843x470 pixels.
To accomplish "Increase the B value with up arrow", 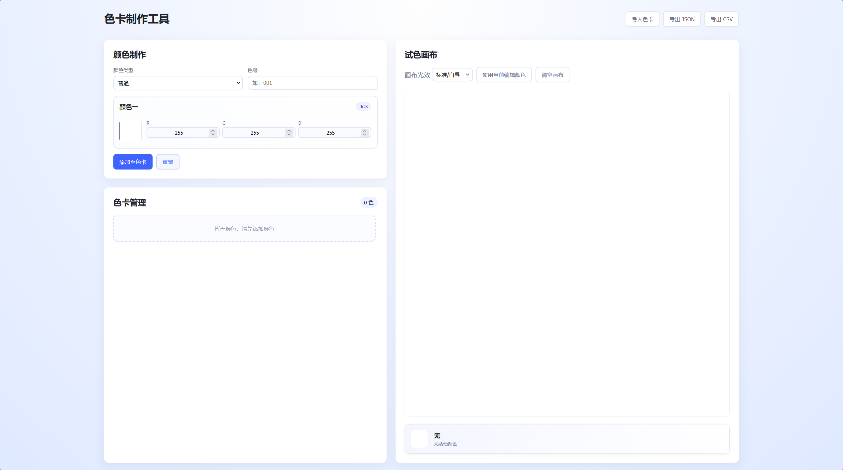I will coord(365,131).
